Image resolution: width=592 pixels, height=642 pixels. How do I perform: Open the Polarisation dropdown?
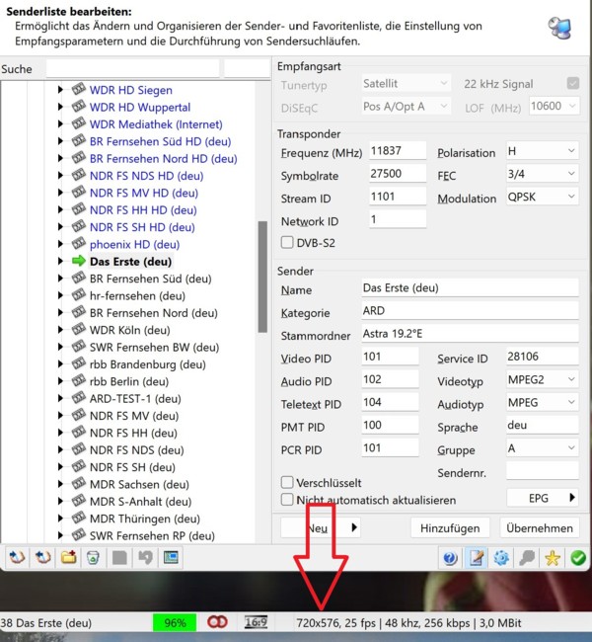pyautogui.click(x=542, y=151)
